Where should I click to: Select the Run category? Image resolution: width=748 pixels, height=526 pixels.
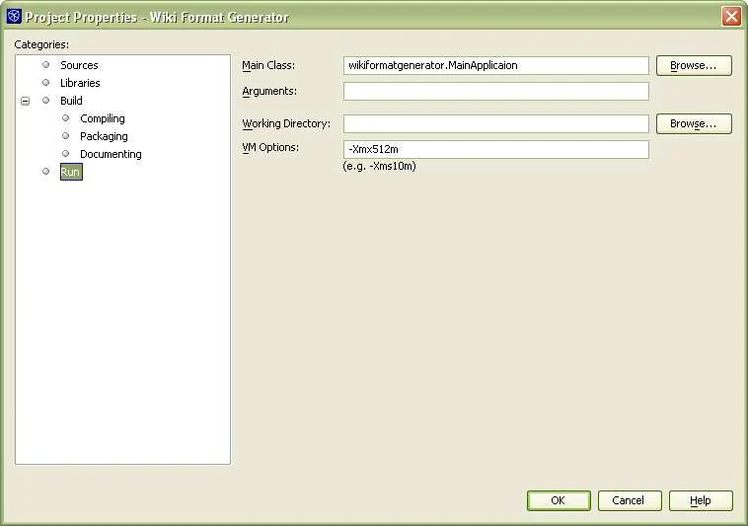coord(71,172)
